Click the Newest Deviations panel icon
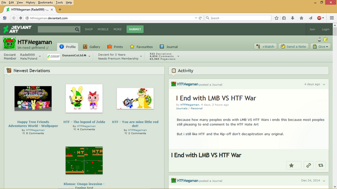The width and height of the screenshot is (337, 189). tap(9, 70)
